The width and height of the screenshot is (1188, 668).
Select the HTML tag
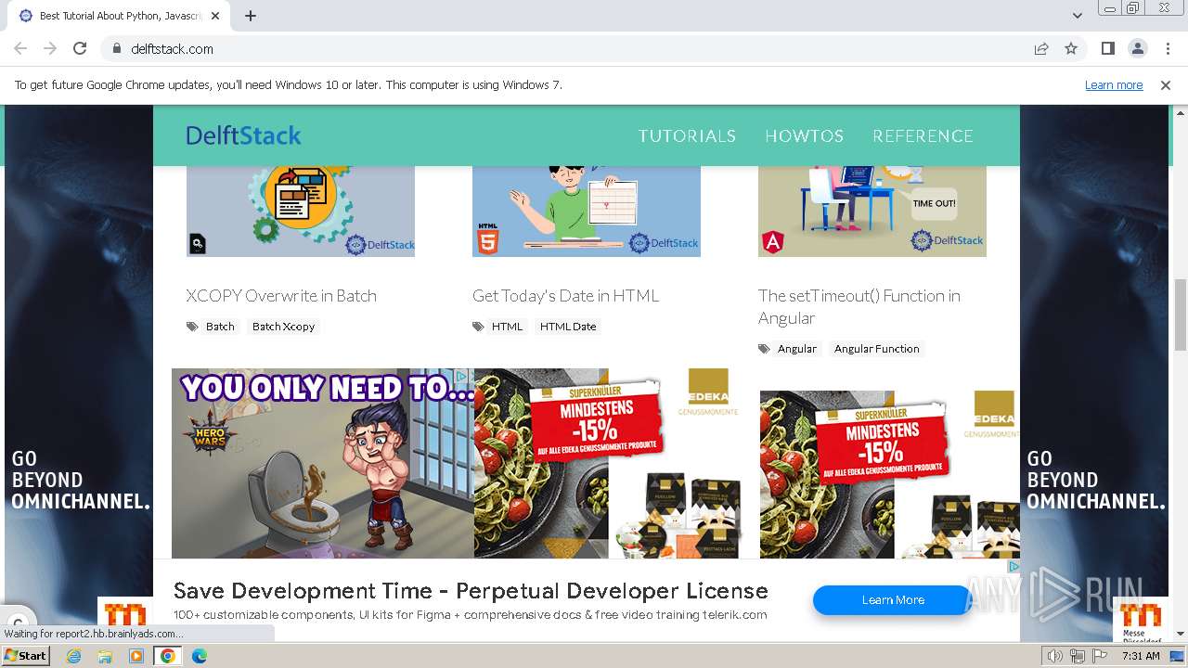507,326
